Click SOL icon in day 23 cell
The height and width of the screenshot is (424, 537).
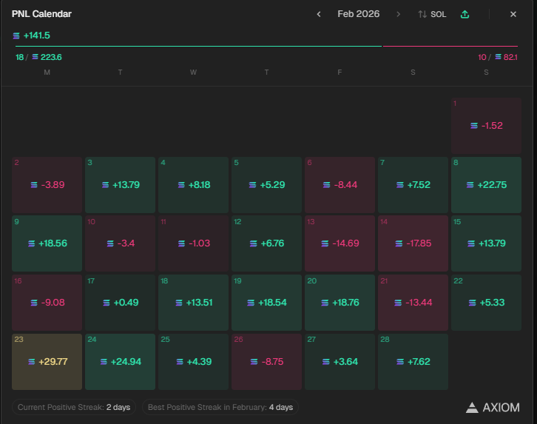pos(32,362)
